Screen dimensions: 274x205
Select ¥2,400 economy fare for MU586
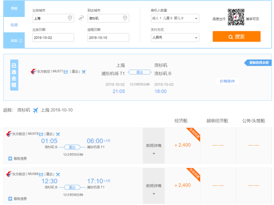point(182,185)
